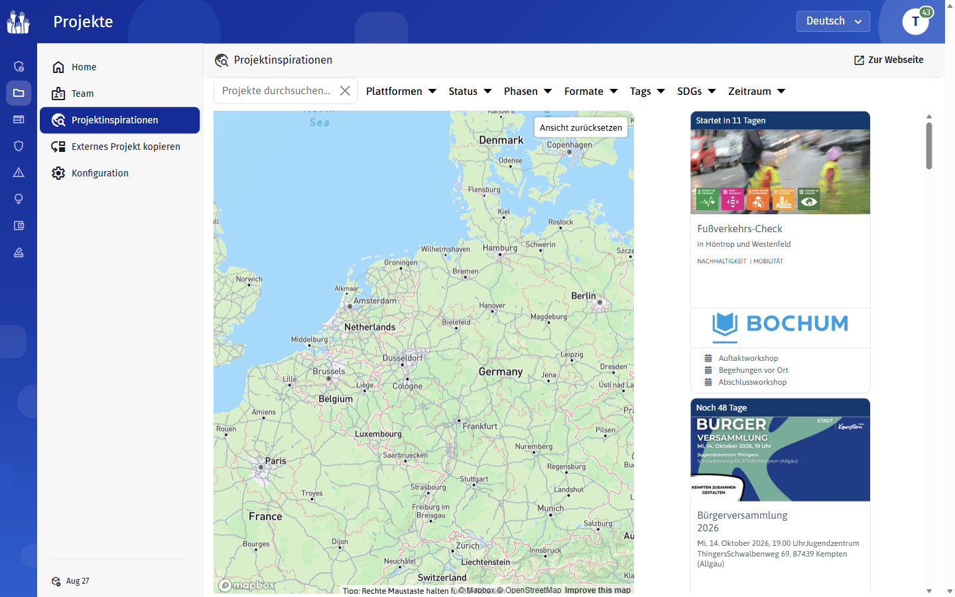The image size is (955, 597).
Task: Open the Konfiguration menu entry
Action: tap(119, 173)
